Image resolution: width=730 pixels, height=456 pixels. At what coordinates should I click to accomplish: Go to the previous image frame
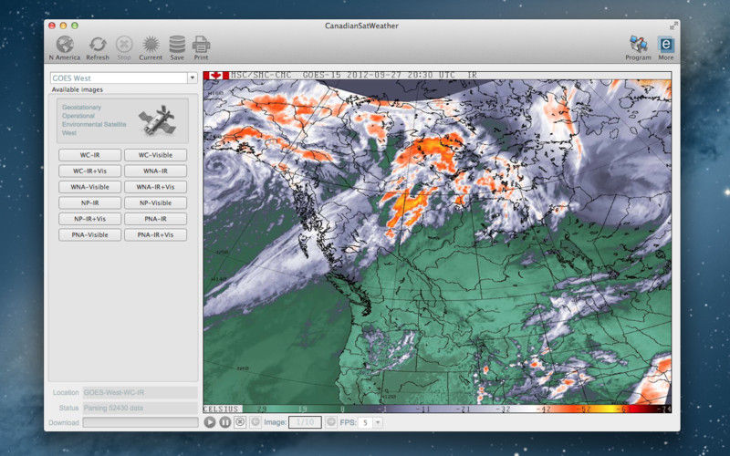[x=255, y=422]
